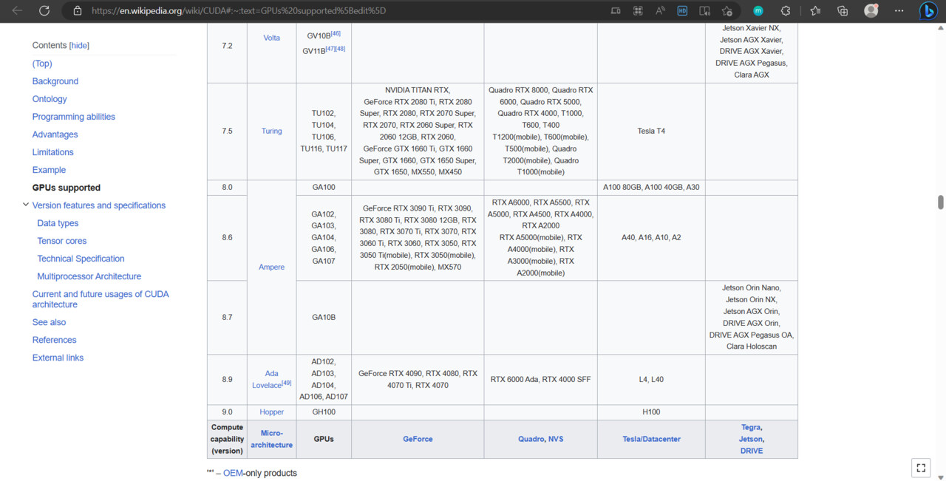Open the Collections panel
The width and height of the screenshot is (946, 481).
tap(843, 11)
